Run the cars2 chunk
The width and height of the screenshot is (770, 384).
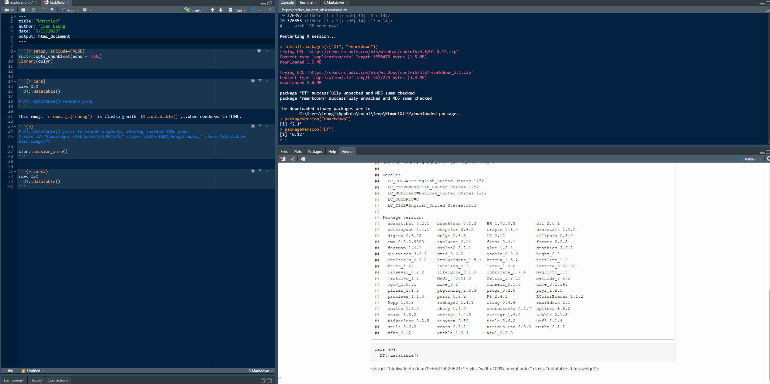pyautogui.click(x=267, y=171)
